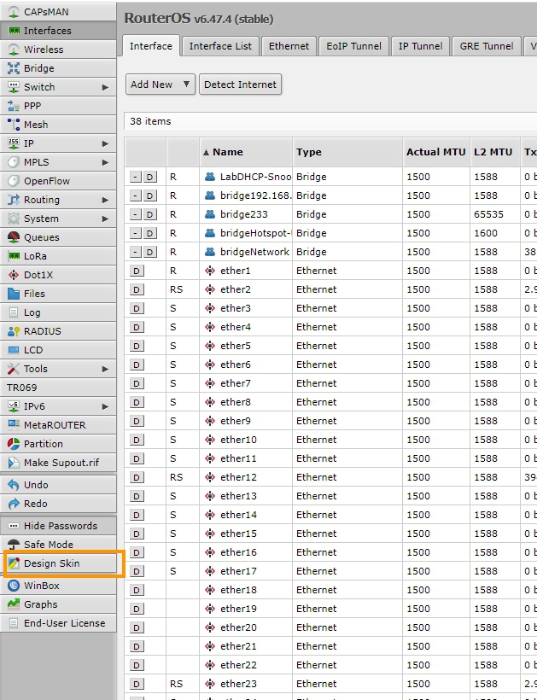Click the Actual MTU column header
The width and height of the screenshot is (537, 700).
coord(436,152)
